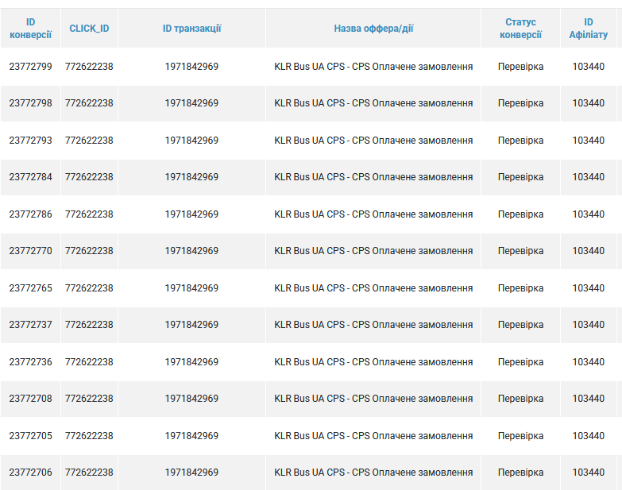Viewport: 622px width, 490px height.
Task: Click conversion ID 23772736 cell
Action: [x=30, y=362]
